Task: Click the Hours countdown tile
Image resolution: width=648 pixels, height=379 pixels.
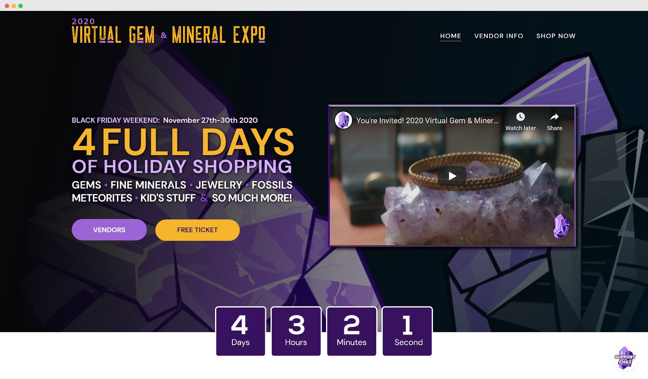Action: (296, 331)
